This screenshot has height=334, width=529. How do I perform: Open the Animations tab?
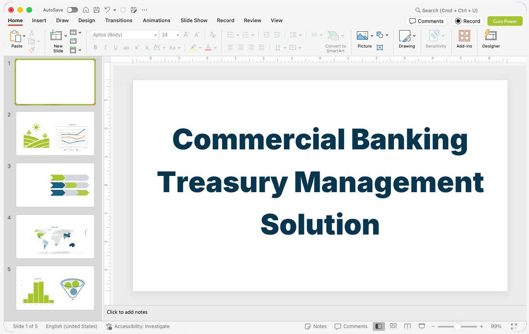[x=157, y=20]
